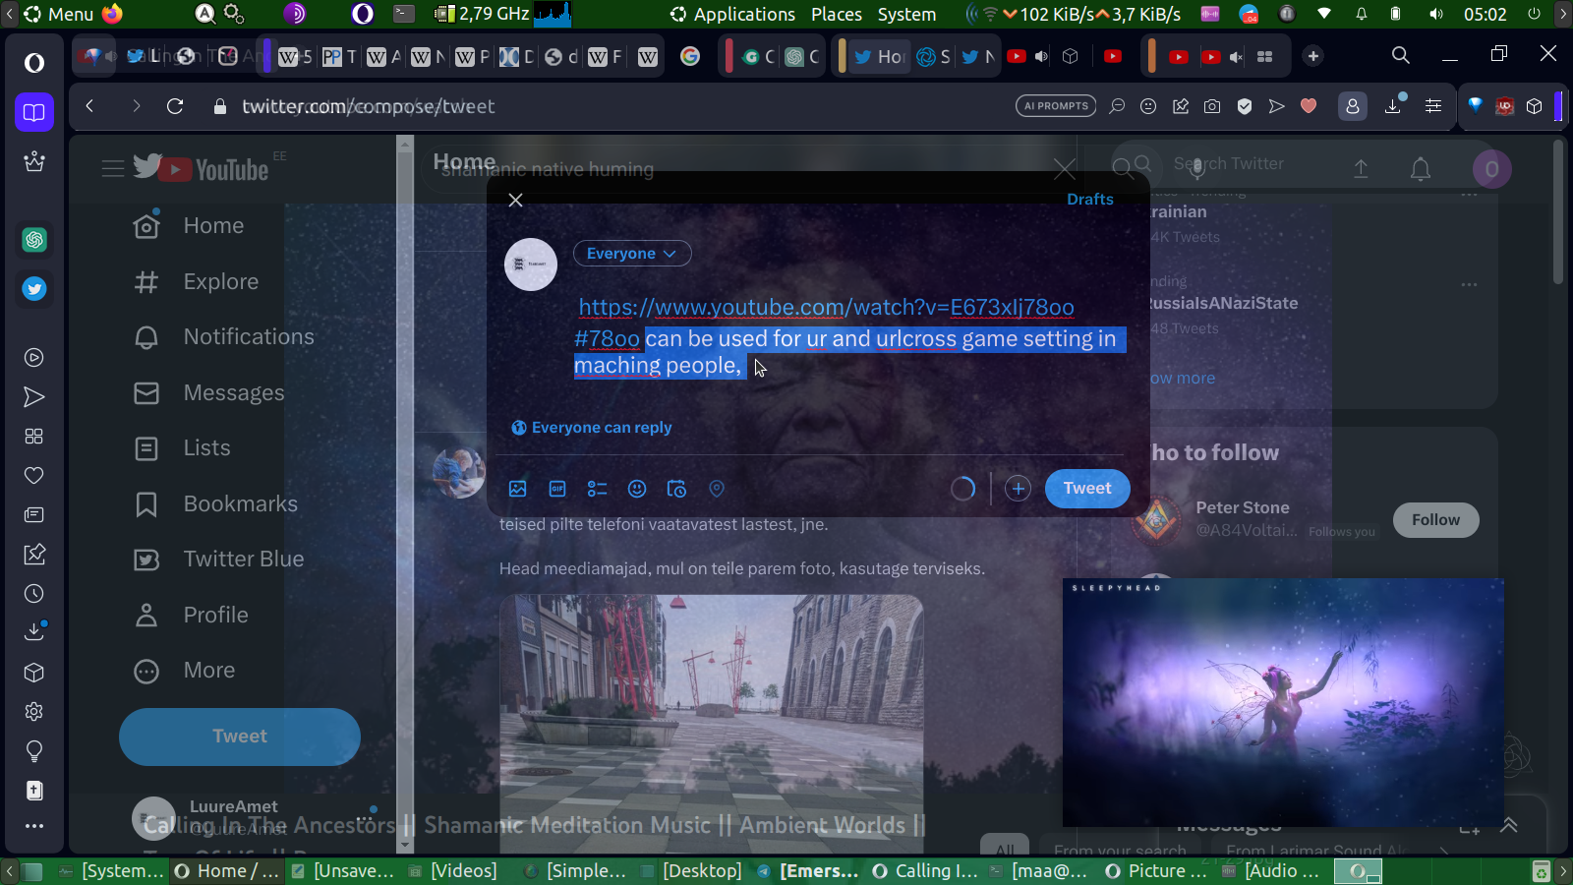This screenshot has height=885, width=1573.
Task: Open Opera sidebar Twitter icon
Action: [34, 289]
